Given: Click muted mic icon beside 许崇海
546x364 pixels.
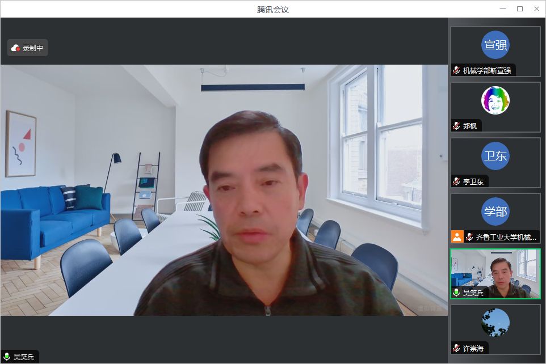Looking at the screenshot, I should [x=456, y=348].
